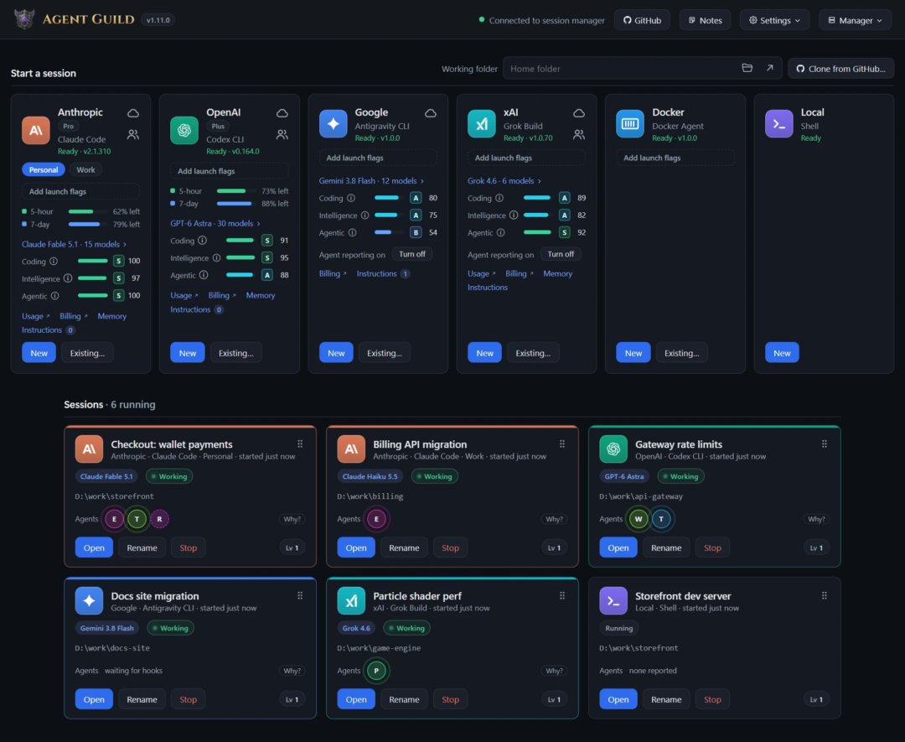Screen dimensions: 905x742
Task: Click the Agent Guild logo icon
Action: click(24, 19)
